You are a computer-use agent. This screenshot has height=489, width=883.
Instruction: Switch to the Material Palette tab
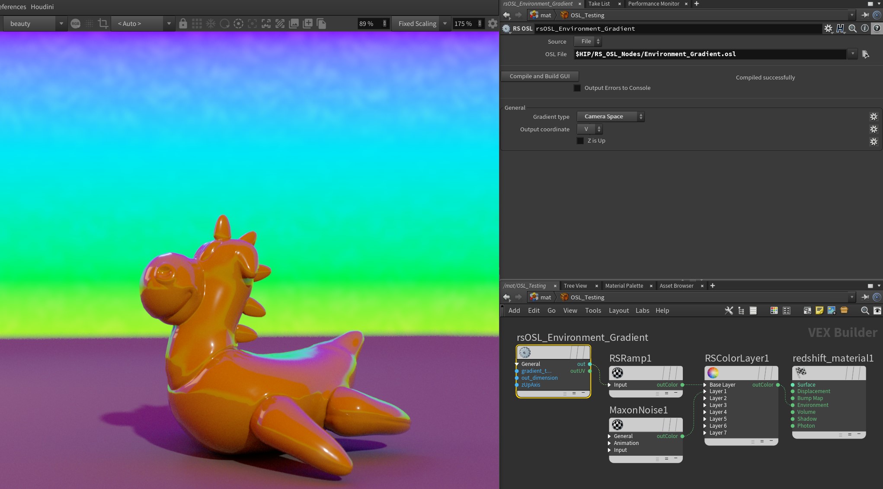pyautogui.click(x=624, y=286)
